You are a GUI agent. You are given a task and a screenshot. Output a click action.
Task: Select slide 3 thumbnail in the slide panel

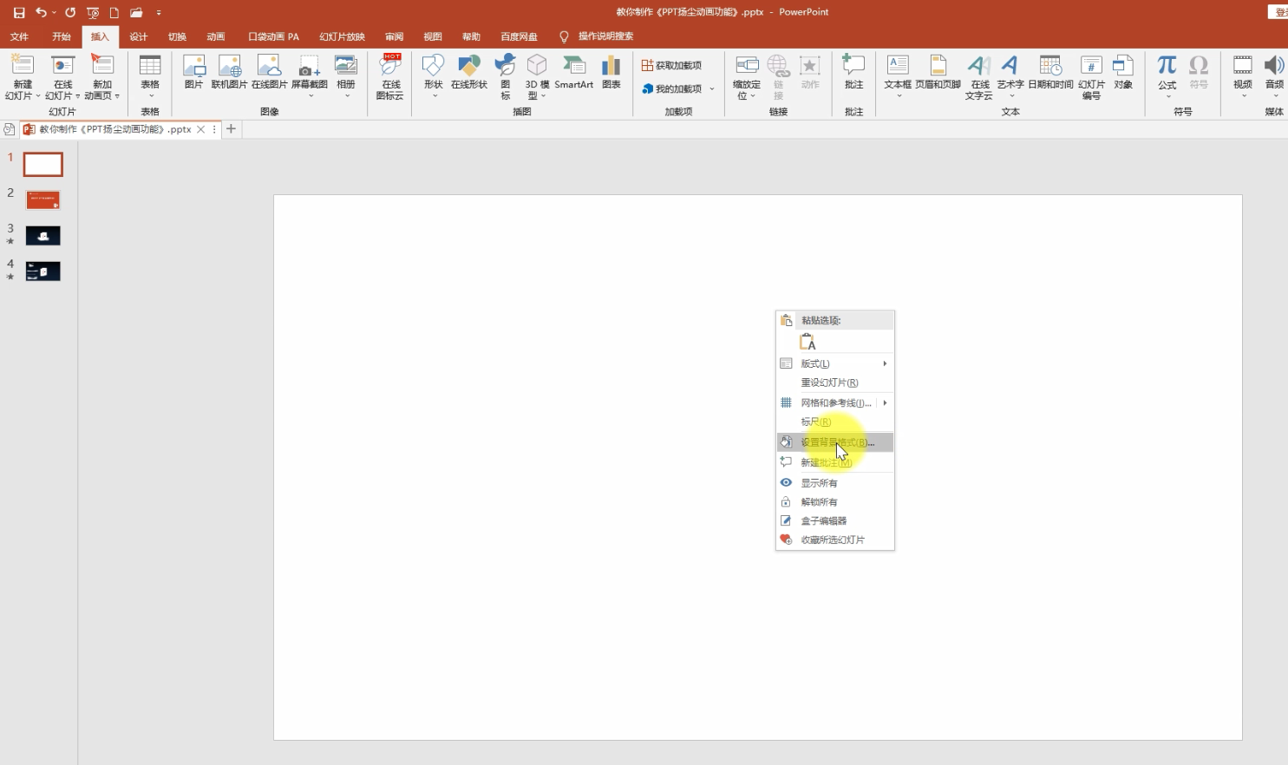[x=42, y=236]
